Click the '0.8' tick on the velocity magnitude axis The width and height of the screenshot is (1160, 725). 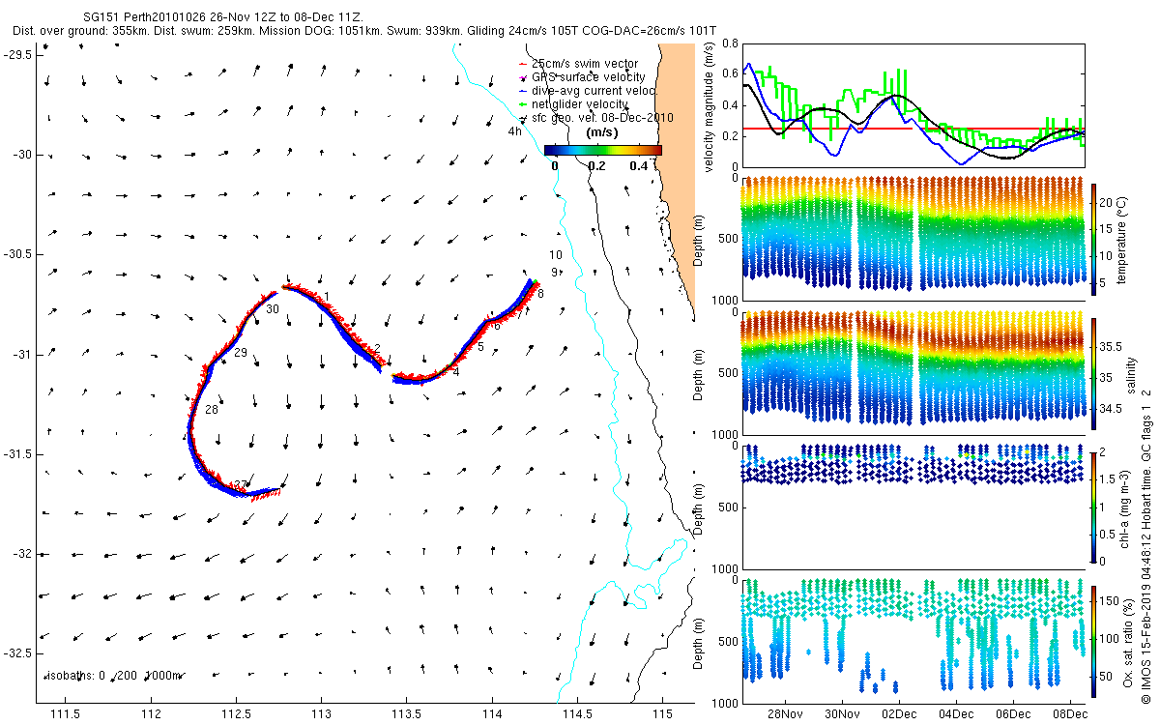[x=729, y=43]
